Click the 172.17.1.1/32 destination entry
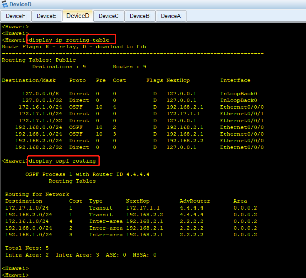 [40, 121]
